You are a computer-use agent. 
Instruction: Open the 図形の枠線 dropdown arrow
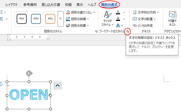pyautogui.click(x=88, y=19)
